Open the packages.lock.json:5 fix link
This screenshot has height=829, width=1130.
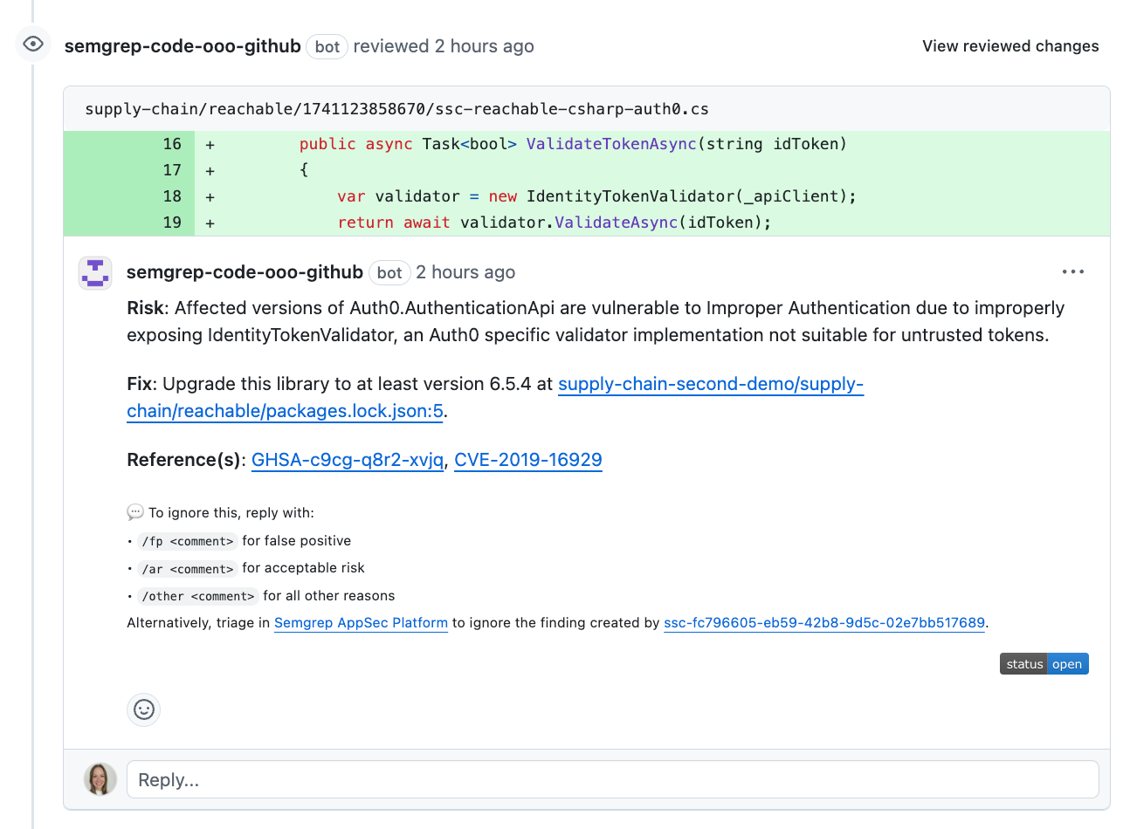coord(285,410)
